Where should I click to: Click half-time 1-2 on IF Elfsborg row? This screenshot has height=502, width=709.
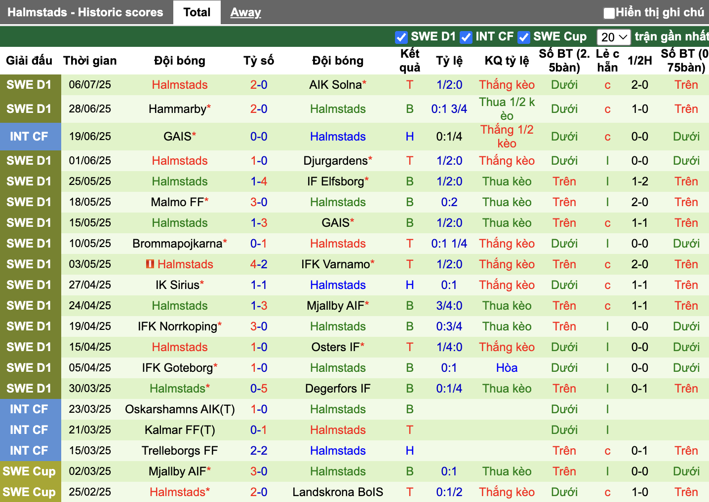coord(640,181)
